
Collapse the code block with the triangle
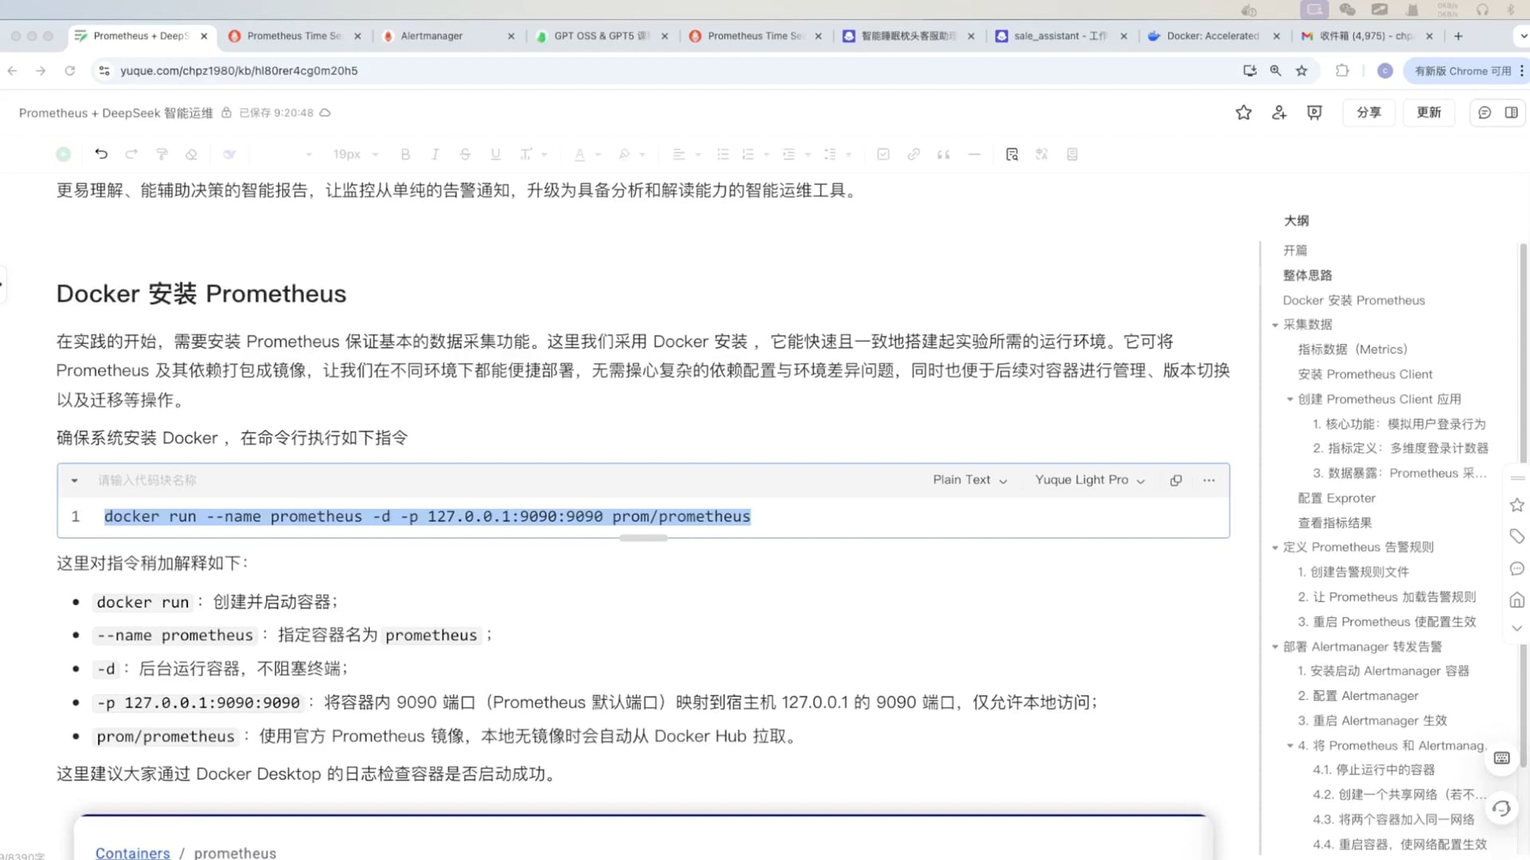tap(74, 480)
